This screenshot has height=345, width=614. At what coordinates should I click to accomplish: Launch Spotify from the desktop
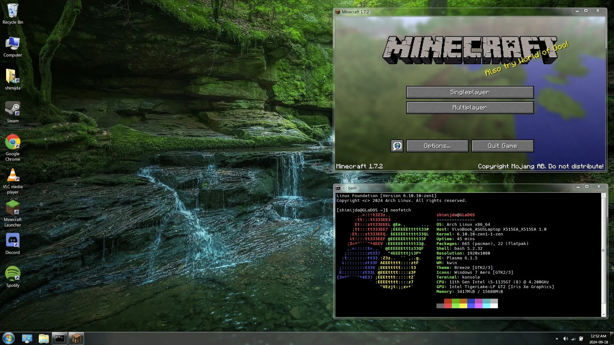[x=13, y=277]
